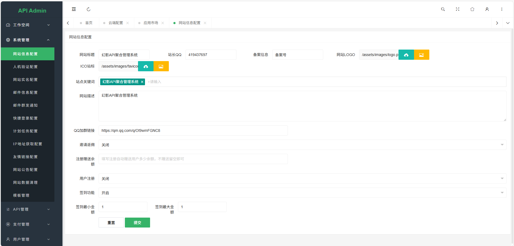The width and height of the screenshot is (514, 246).
Task: Upload a new ICO站标 via cloud icon
Action: [x=146, y=66]
